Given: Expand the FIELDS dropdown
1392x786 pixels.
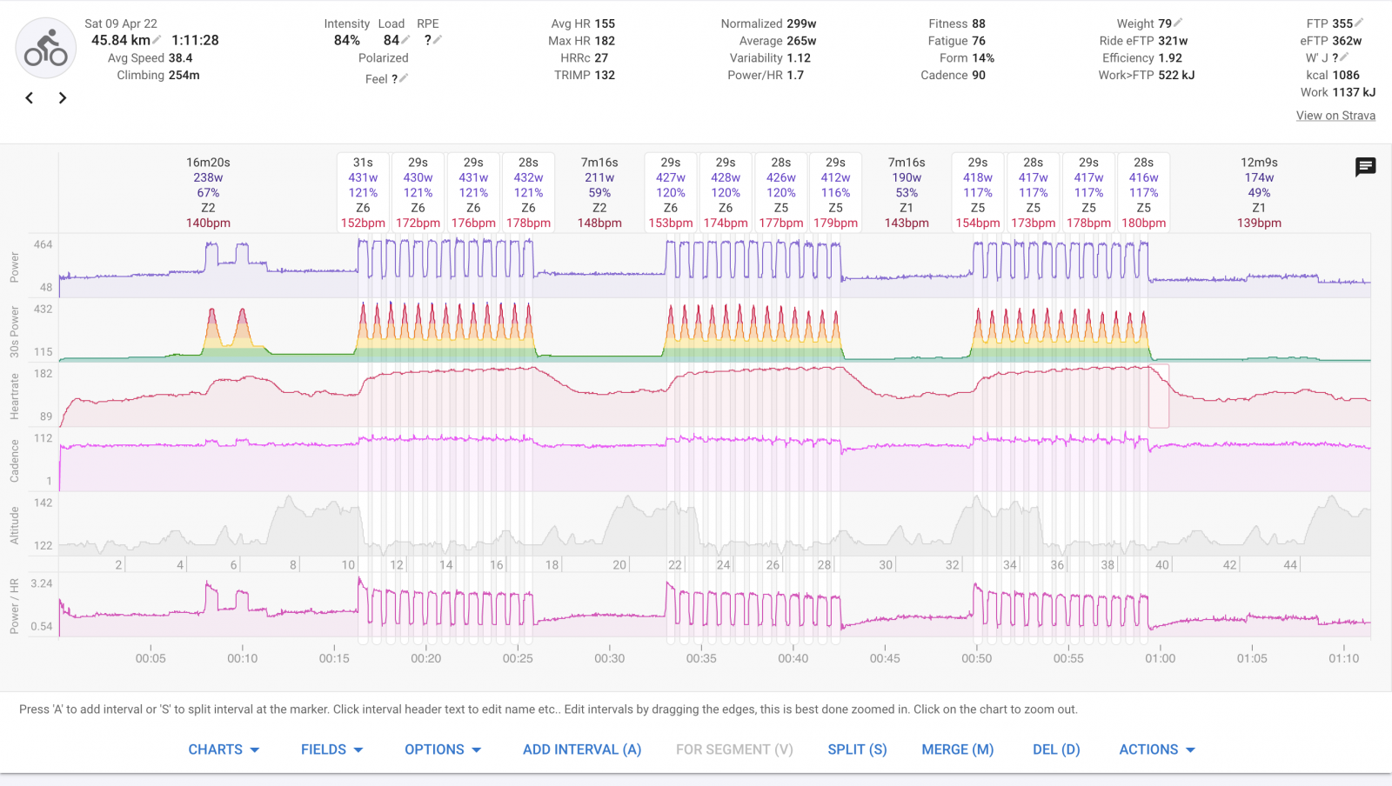Looking at the screenshot, I should (x=331, y=749).
